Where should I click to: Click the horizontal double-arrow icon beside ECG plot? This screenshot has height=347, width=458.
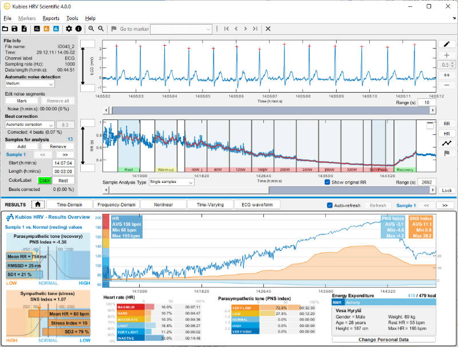tap(447, 75)
